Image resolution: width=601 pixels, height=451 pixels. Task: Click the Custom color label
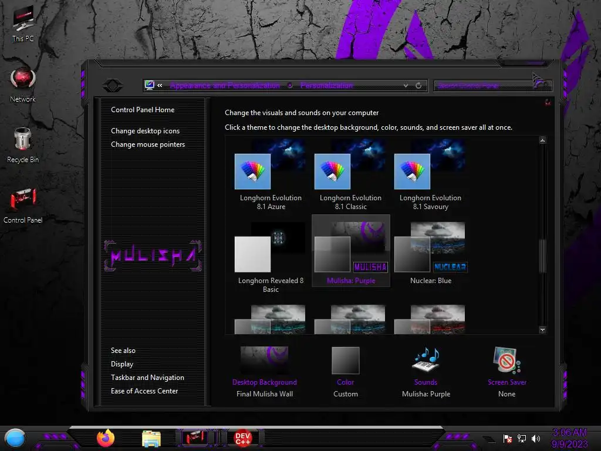coord(345,394)
